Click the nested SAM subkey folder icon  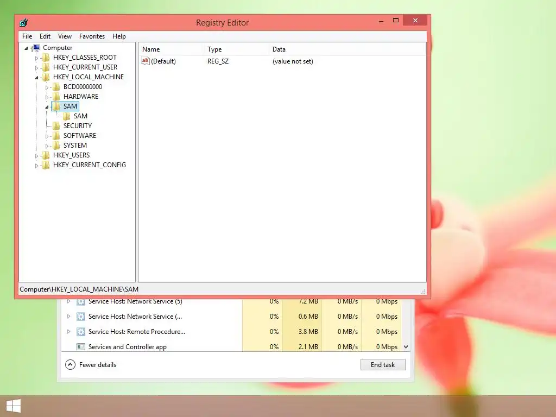pos(66,116)
